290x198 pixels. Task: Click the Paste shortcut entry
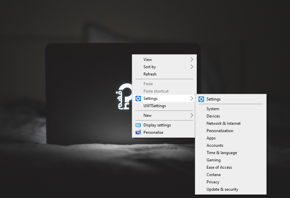point(164,91)
